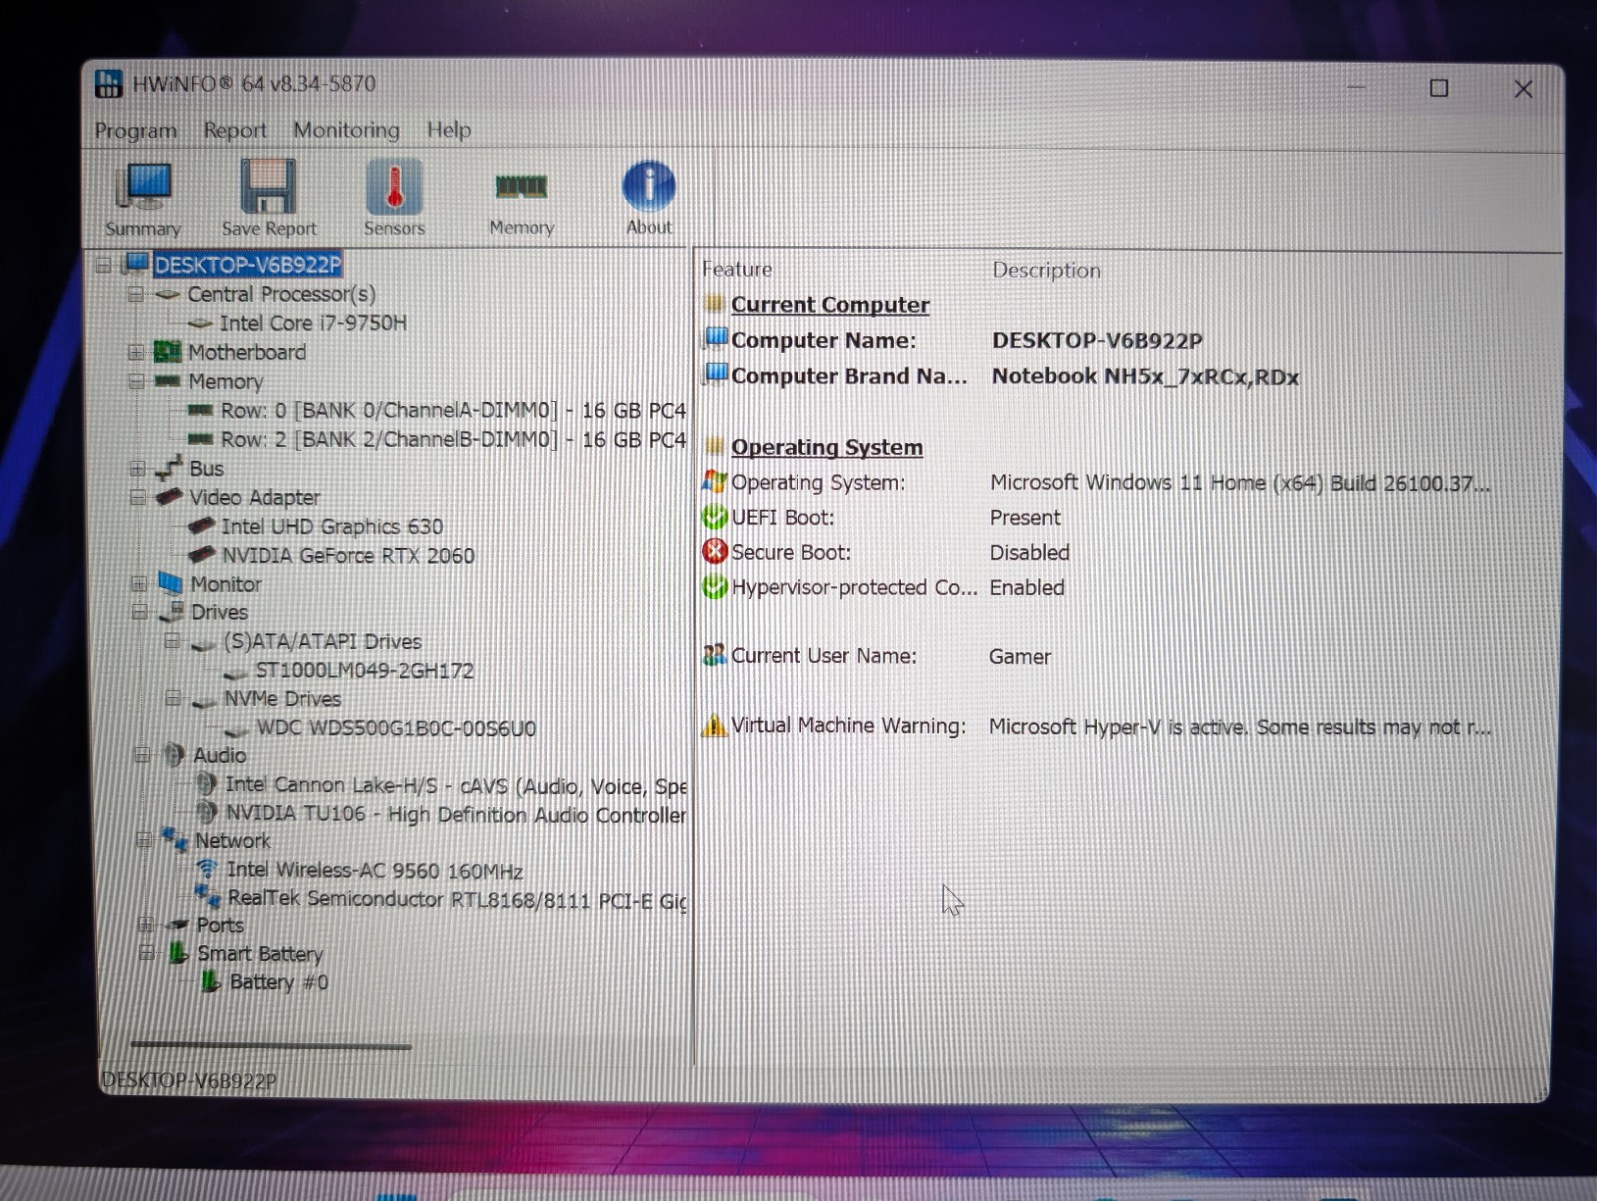Click the Microsoft Windows 11 Home description
This screenshot has width=1597, height=1201.
(x=1240, y=483)
